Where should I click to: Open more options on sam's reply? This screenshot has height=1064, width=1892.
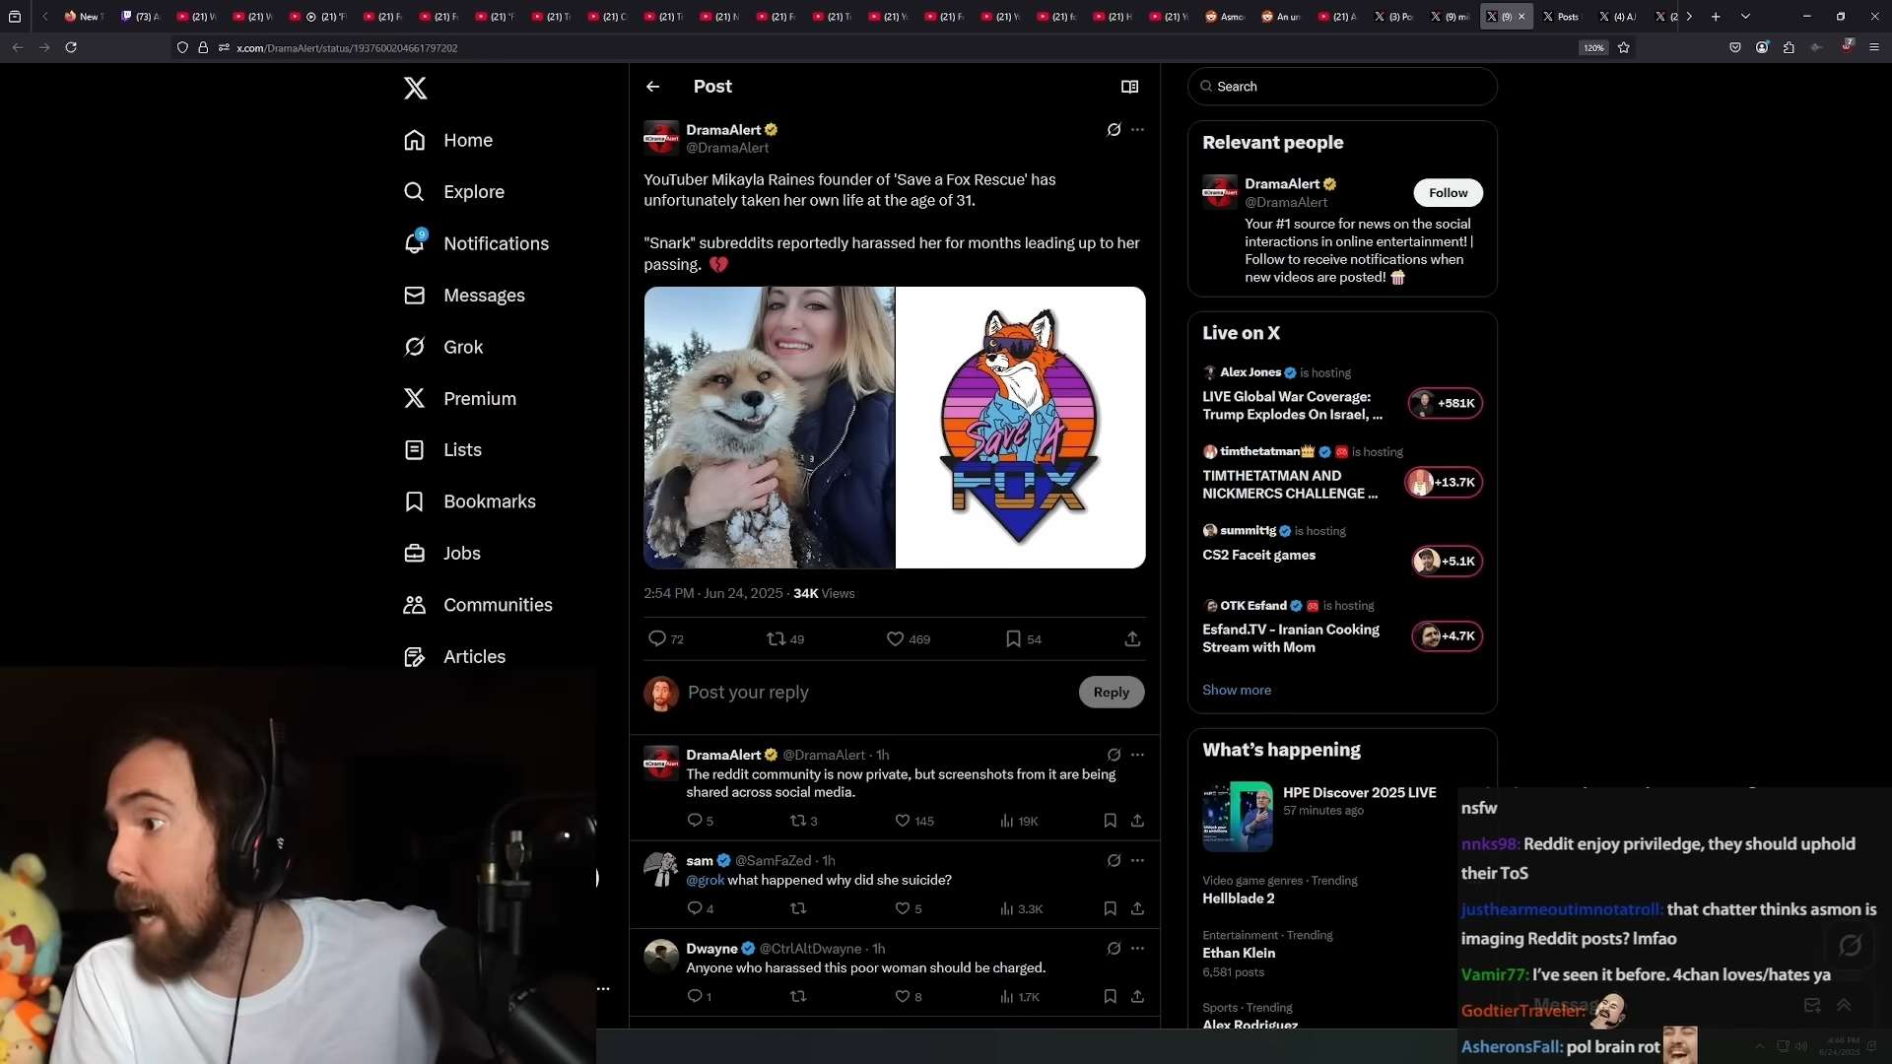(x=1137, y=860)
